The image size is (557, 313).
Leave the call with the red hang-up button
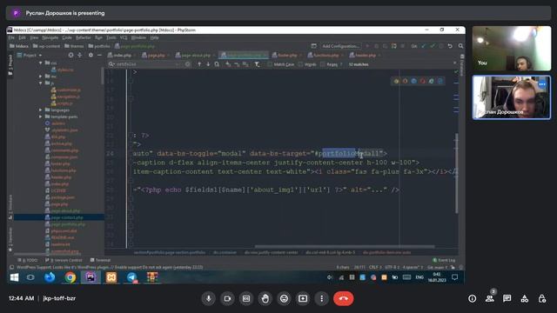[343, 298]
